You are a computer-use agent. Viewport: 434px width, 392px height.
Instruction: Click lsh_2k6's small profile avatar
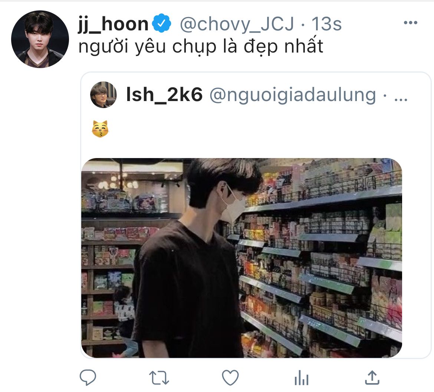tap(103, 95)
